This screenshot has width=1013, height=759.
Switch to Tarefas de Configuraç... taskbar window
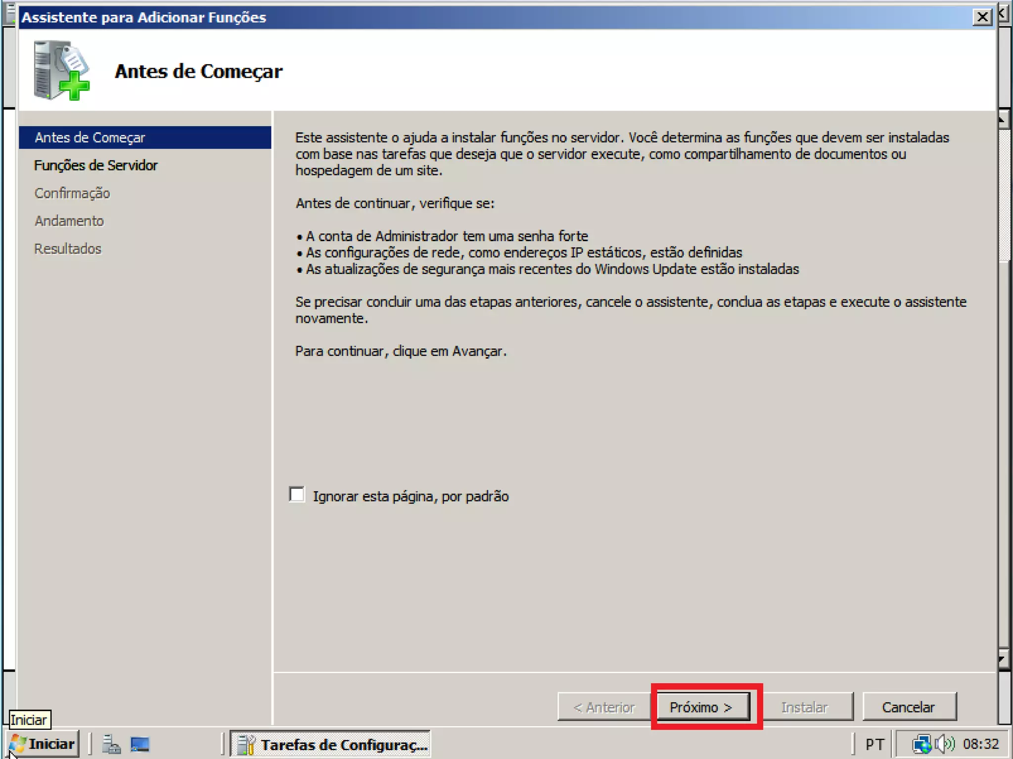[x=330, y=744]
